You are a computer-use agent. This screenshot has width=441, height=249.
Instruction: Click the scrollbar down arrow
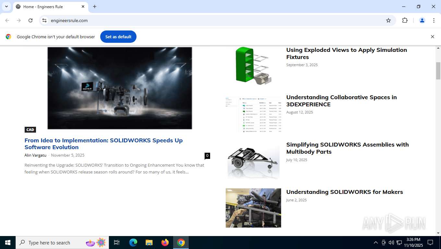[x=438, y=233]
